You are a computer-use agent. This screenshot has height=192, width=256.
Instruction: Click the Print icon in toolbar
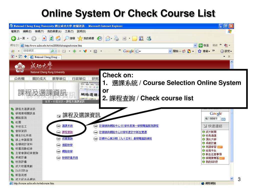click(116, 38)
